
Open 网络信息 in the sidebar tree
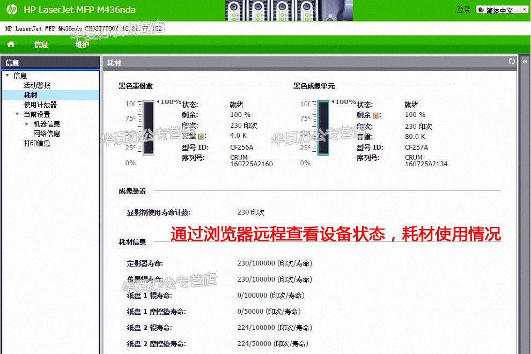[47, 134]
